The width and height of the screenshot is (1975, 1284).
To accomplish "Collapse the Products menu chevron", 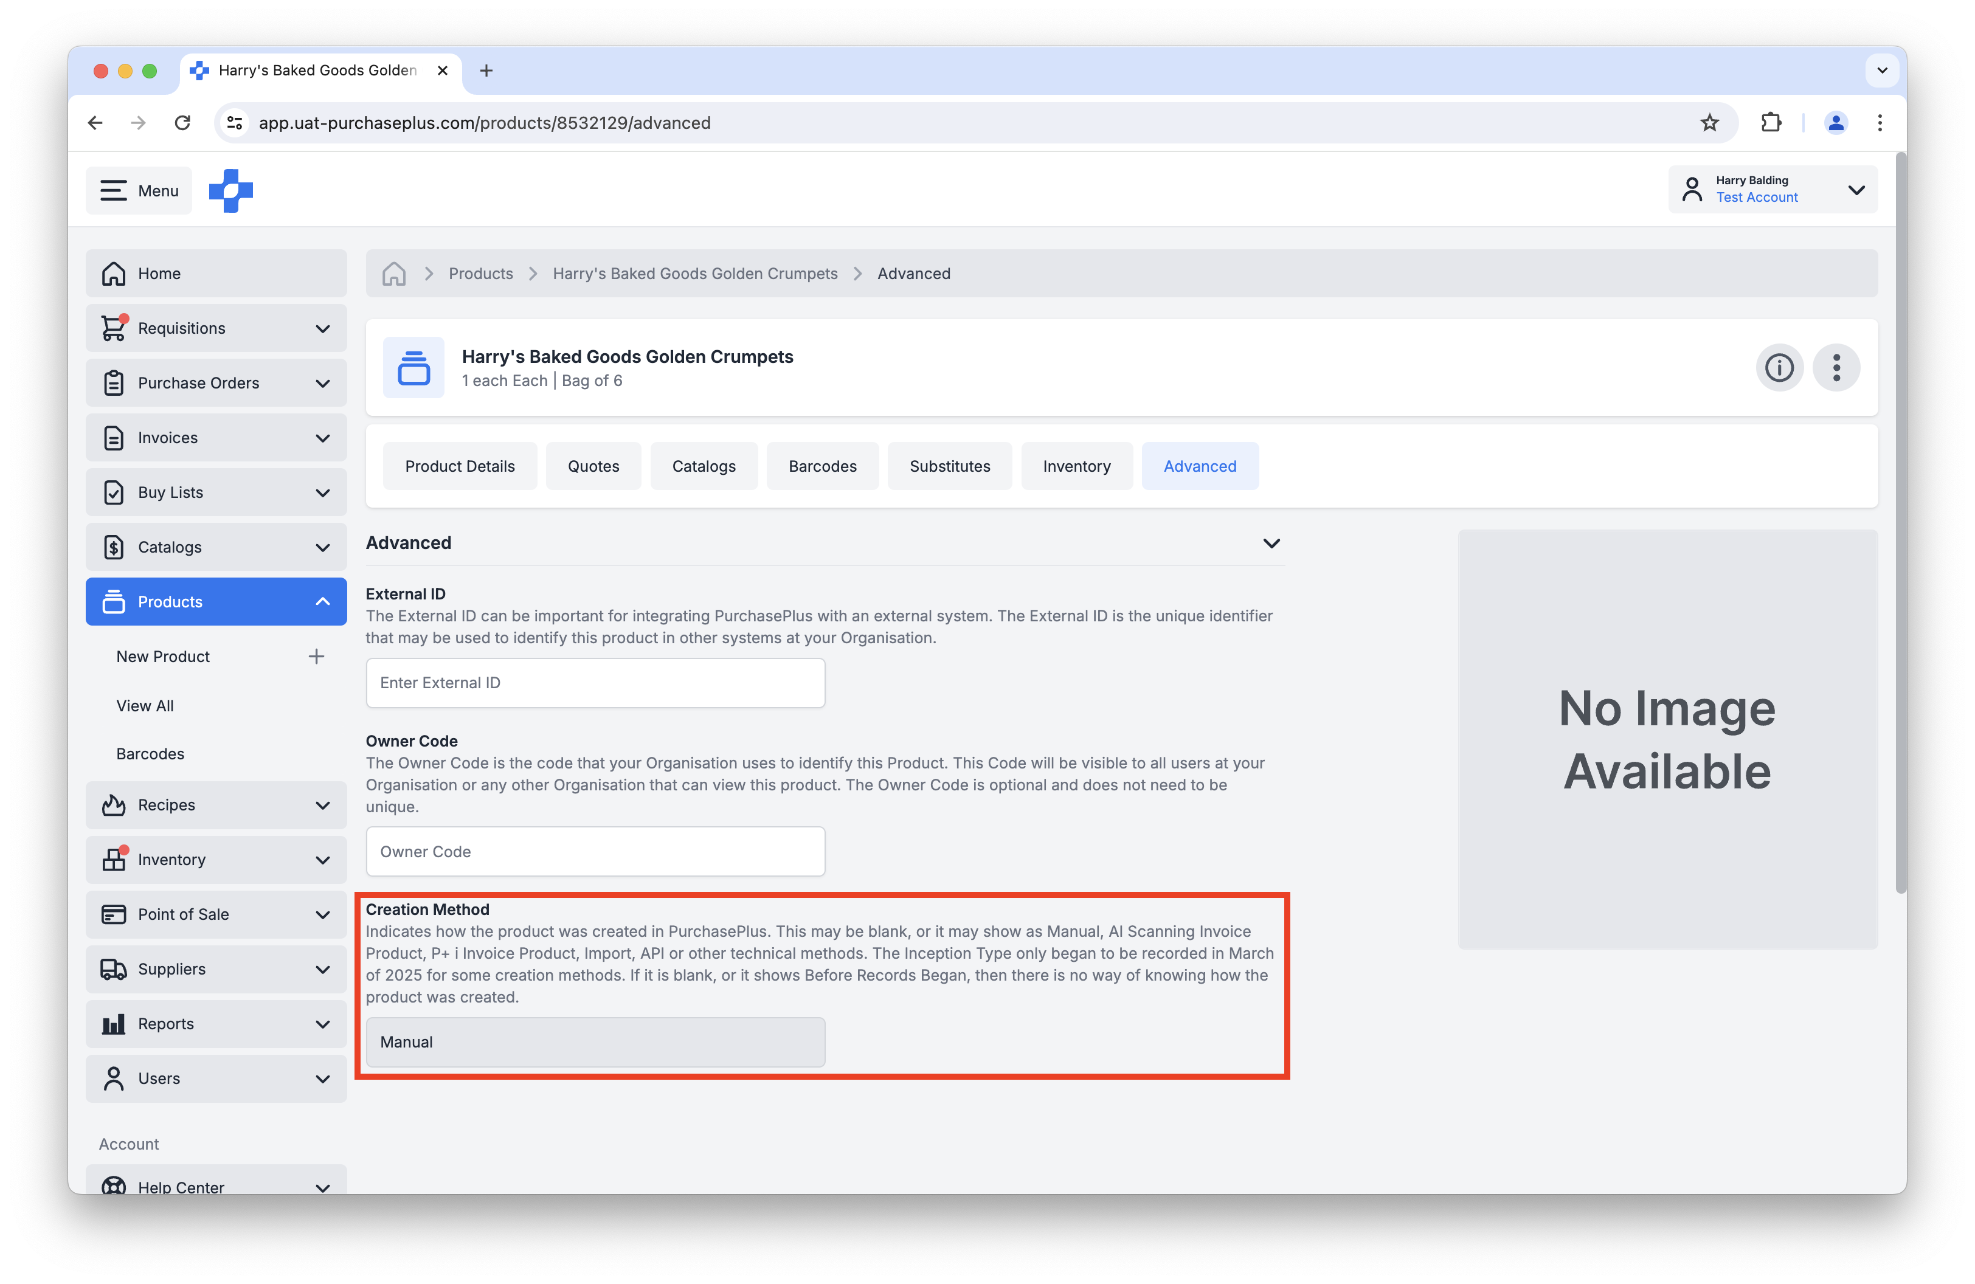I will pyautogui.click(x=323, y=602).
